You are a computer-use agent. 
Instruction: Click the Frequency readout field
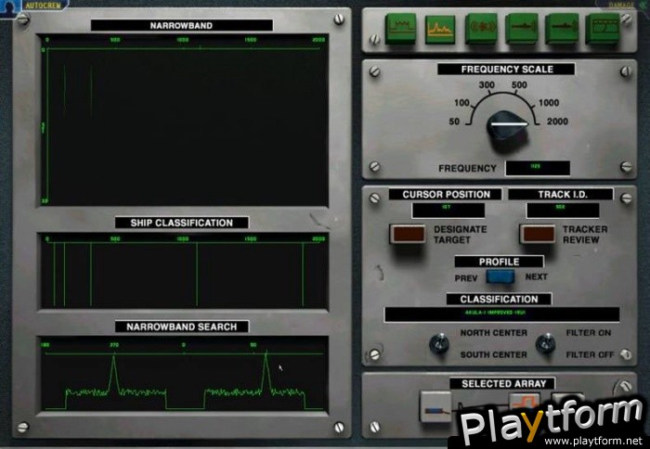click(x=538, y=168)
